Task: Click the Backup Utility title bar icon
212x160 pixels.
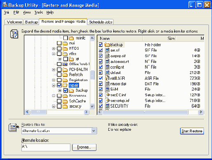Action: click(5, 5)
